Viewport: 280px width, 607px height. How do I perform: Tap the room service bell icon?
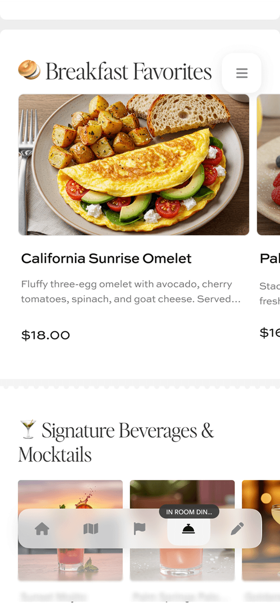(x=189, y=529)
